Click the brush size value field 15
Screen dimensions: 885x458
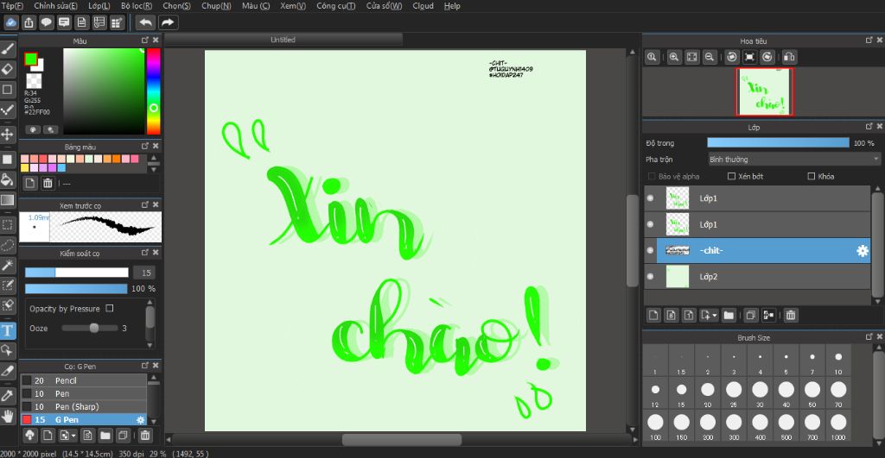145,273
